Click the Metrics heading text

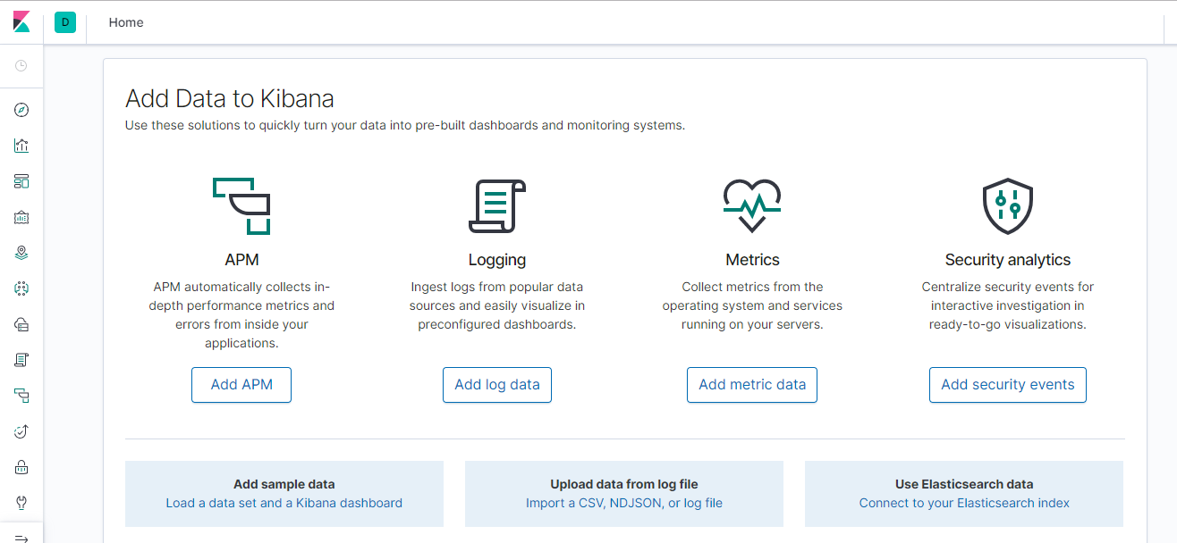coord(752,260)
